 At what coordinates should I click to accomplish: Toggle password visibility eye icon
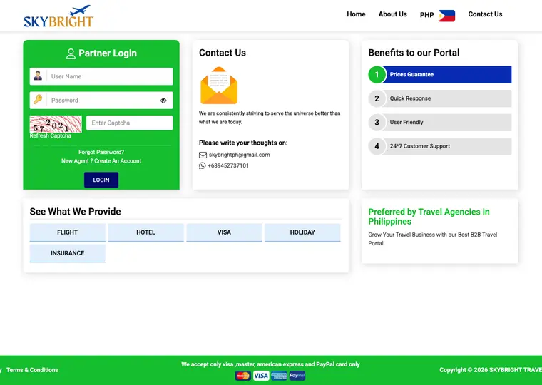click(x=163, y=101)
